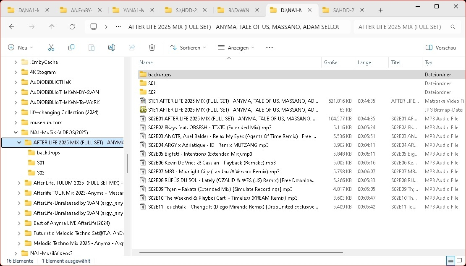Refresh the current folder view
466x266 pixels.
(72, 27)
